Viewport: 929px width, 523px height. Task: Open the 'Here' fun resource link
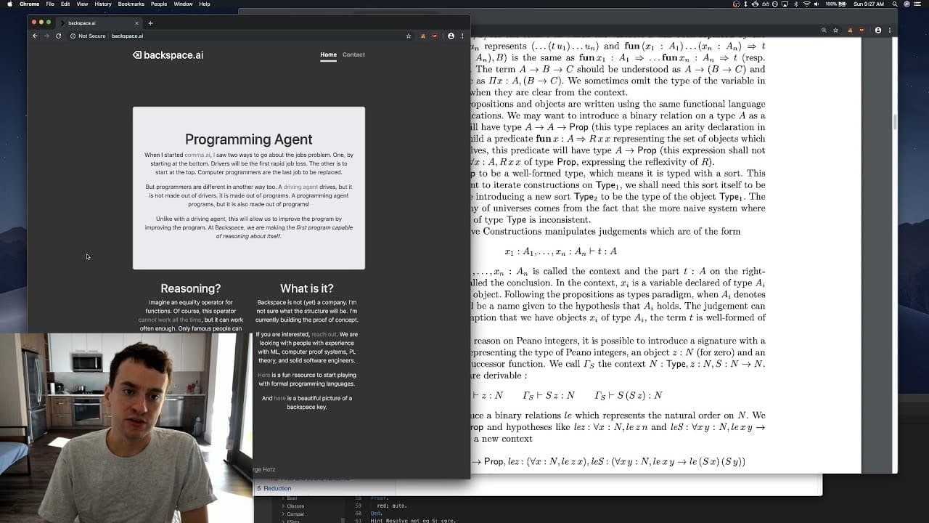click(263, 375)
